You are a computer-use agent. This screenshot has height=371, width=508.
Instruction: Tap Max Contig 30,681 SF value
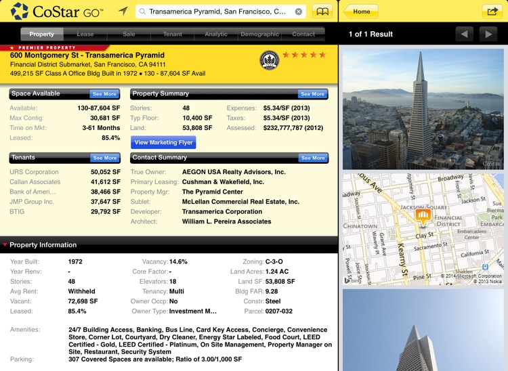click(x=105, y=118)
